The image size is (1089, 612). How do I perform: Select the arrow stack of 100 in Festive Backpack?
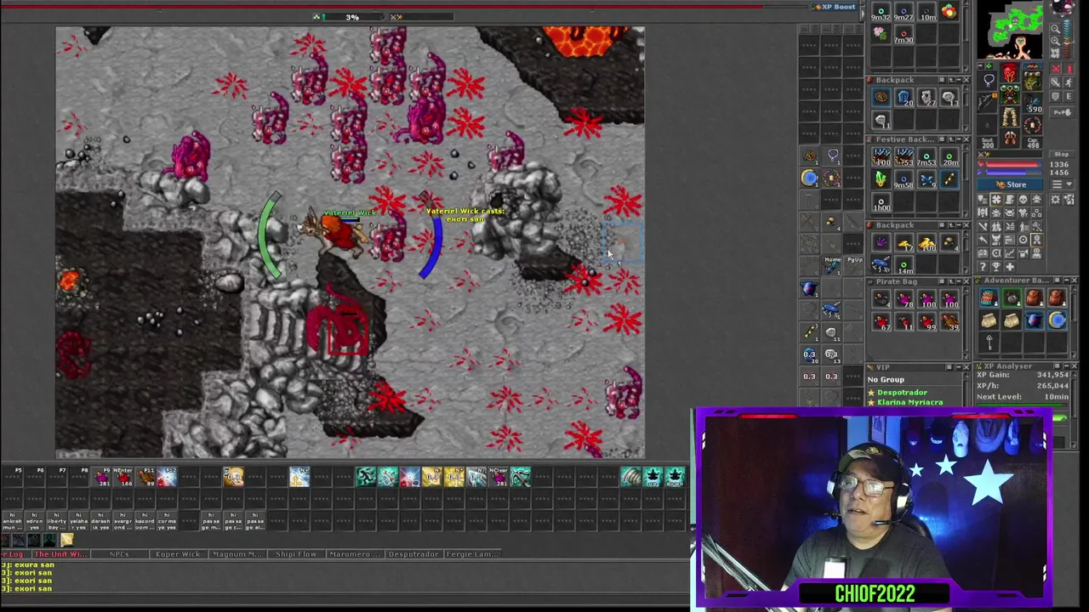(x=881, y=156)
